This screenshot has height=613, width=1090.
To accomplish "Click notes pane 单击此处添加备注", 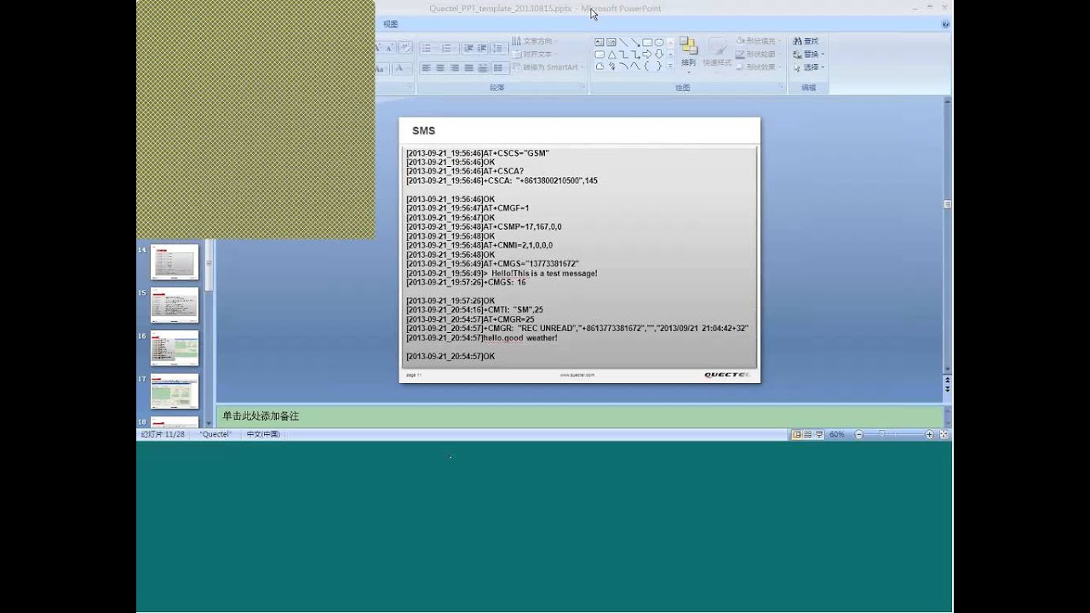I will (261, 416).
